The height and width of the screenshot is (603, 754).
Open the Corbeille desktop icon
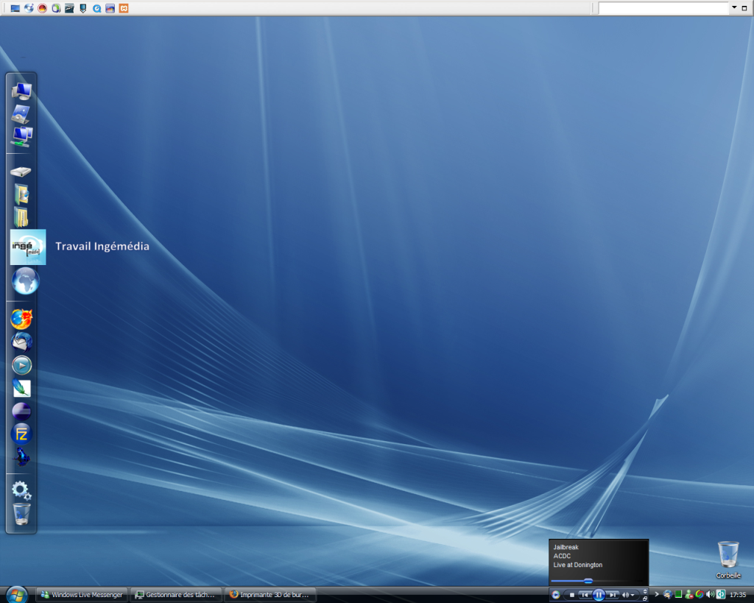728,560
